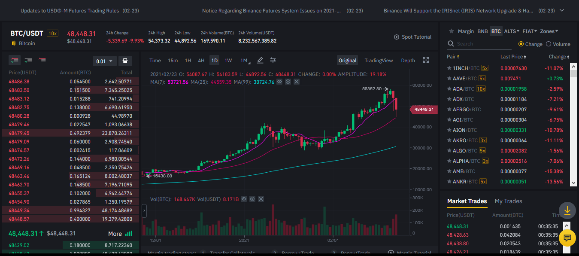The width and height of the screenshot is (579, 256).
Task: Sort pairs by Last Price column
Action: pos(513,57)
